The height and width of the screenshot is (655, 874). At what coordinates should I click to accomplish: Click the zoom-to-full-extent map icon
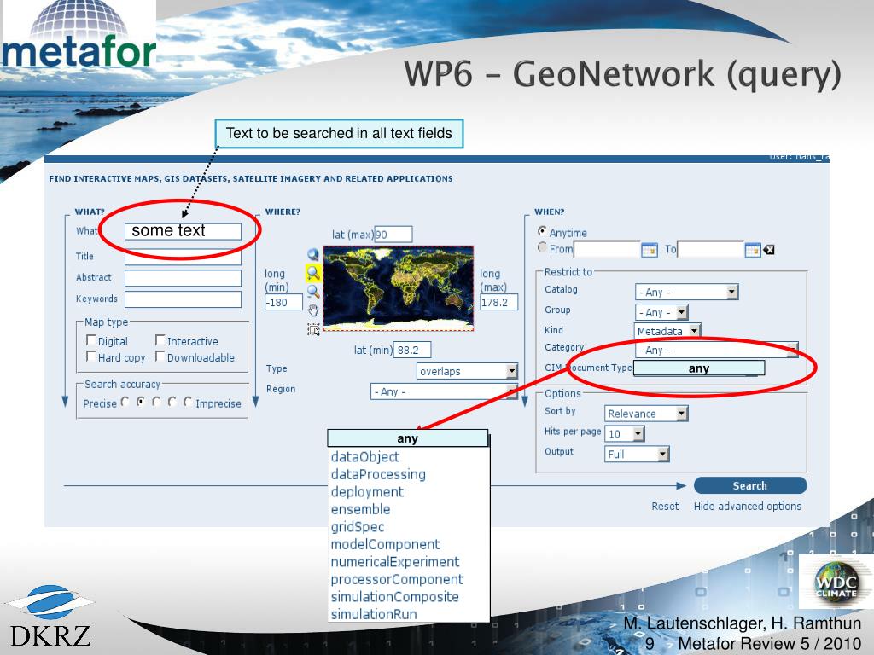coord(313,254)
